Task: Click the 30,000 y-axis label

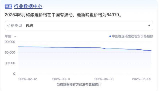Action: point(10,63)
